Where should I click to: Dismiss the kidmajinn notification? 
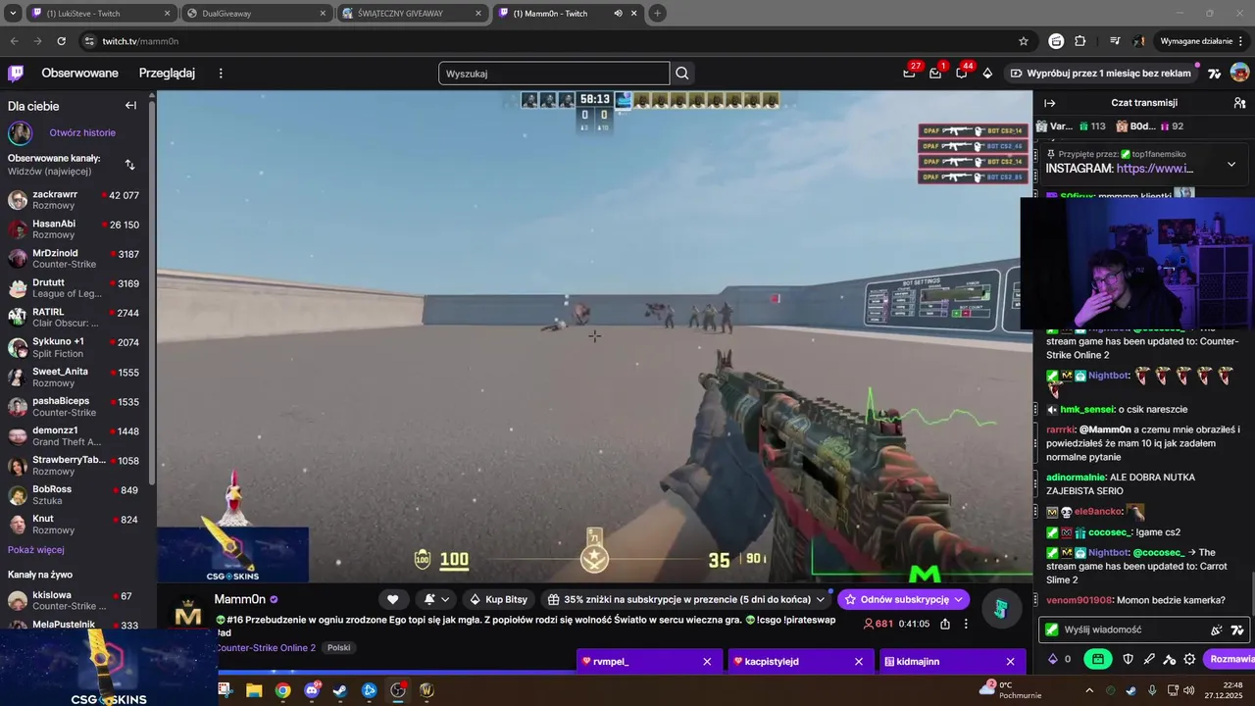pyautogui.click(x=1011, y=662)
